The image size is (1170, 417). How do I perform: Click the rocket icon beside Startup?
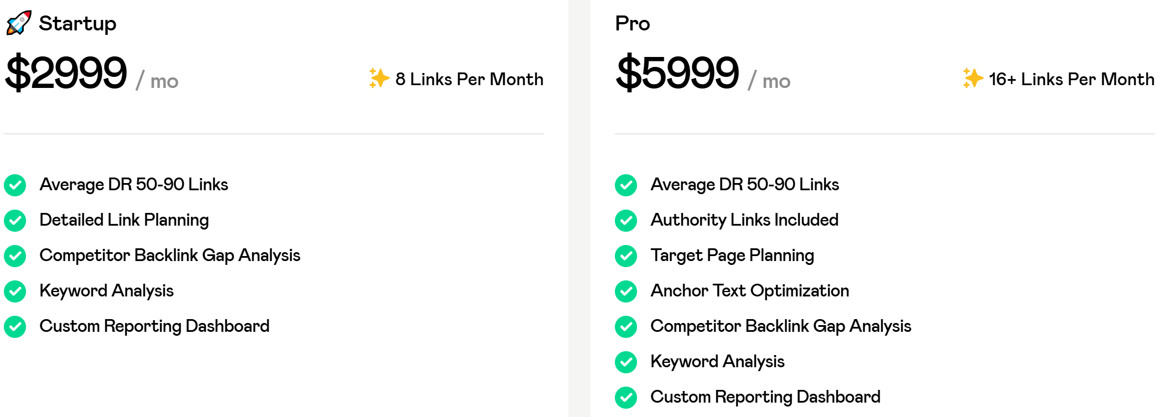click(x=19, y=23)
